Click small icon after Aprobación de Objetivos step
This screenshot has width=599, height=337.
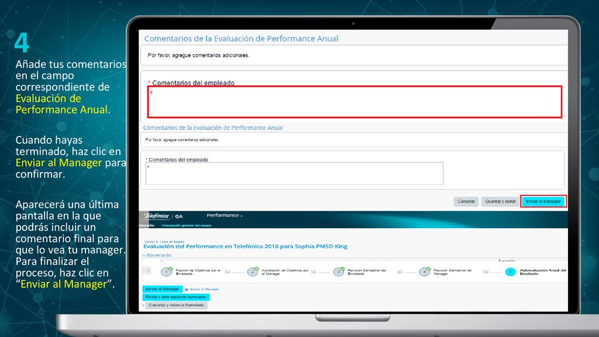point(314,271)
